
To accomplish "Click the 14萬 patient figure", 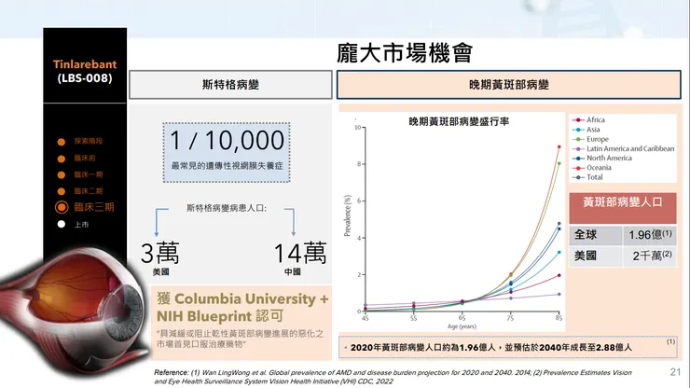I will coord(300,254).
